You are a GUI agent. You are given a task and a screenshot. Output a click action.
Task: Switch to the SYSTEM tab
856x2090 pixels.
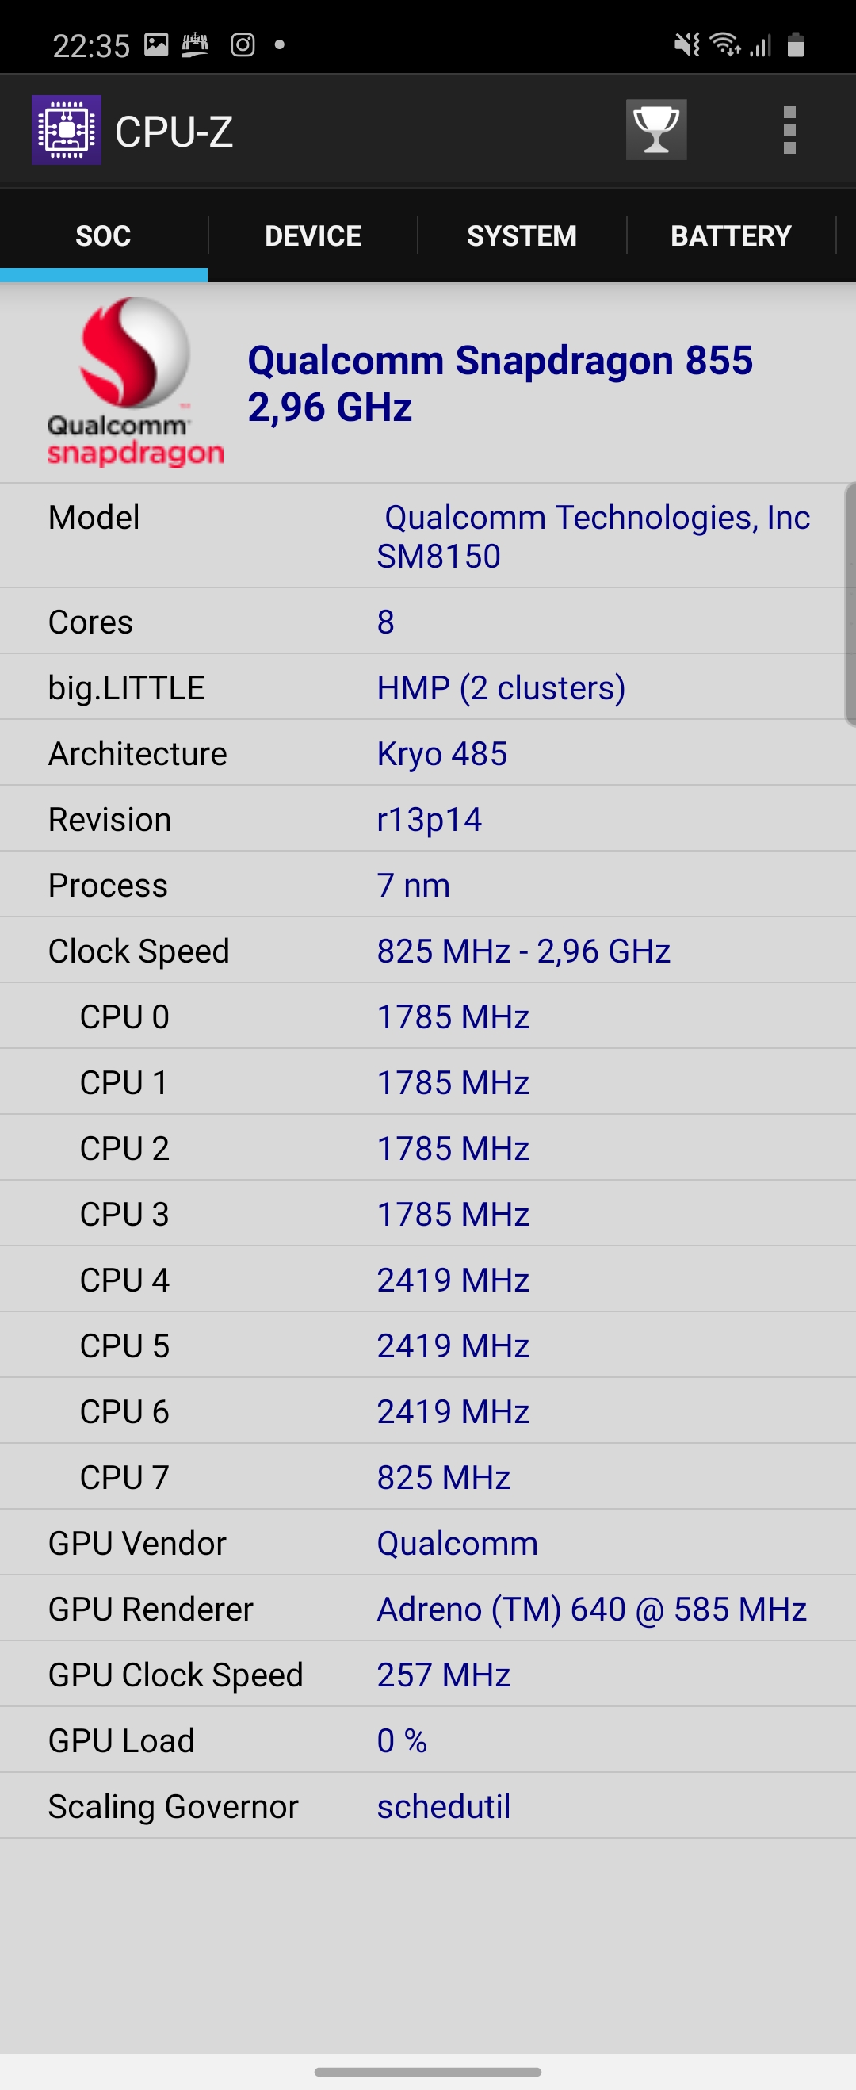point(522,236)
